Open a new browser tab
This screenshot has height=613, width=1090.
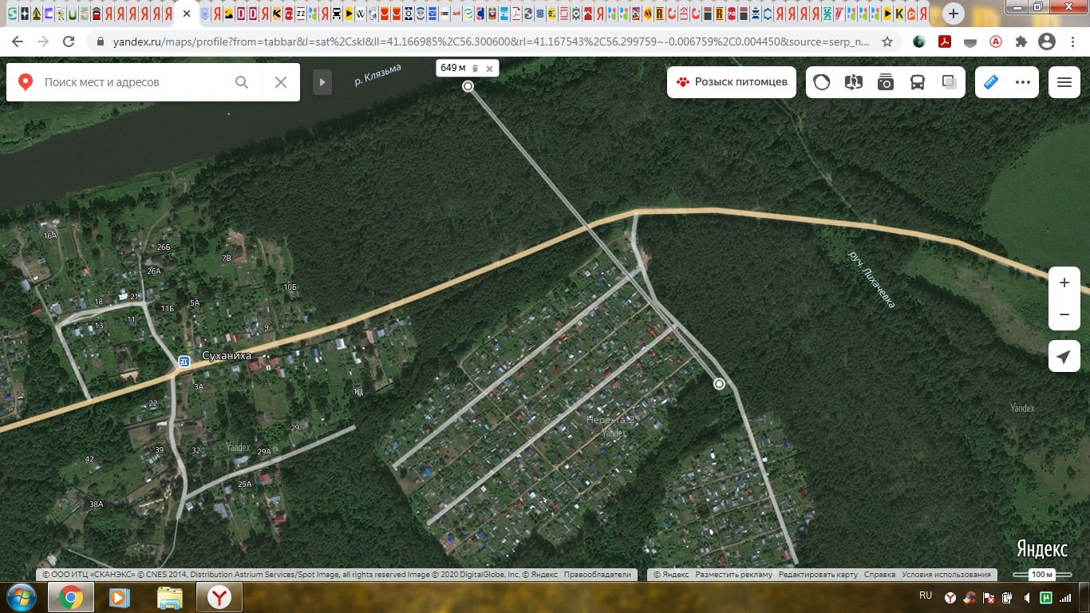click(954, 14)
